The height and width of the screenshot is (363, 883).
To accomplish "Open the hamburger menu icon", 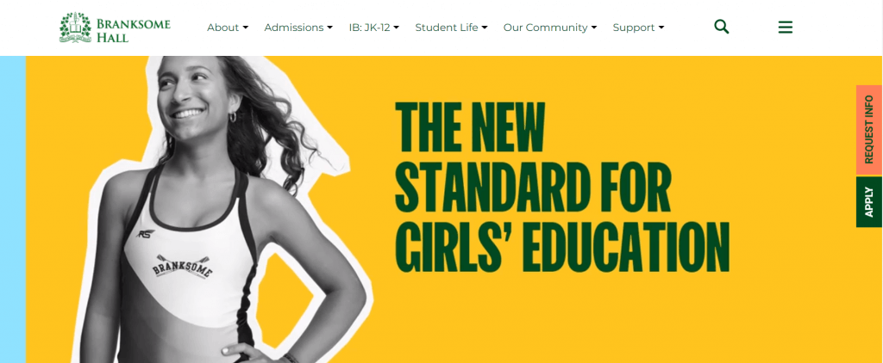I will 786,27.
